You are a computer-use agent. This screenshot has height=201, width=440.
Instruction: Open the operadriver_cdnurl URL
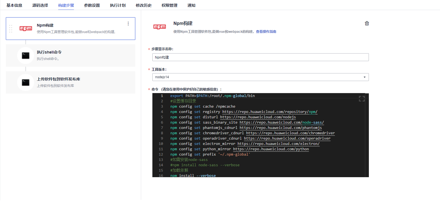[287, 138]
